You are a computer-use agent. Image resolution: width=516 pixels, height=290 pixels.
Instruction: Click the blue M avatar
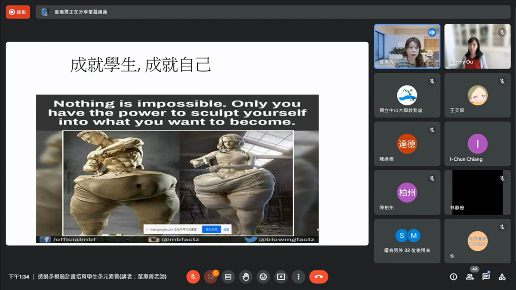pos(414,235)
